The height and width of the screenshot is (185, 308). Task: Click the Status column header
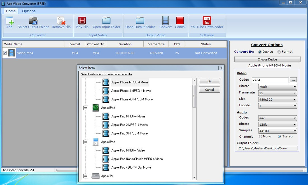coord(206,44)
